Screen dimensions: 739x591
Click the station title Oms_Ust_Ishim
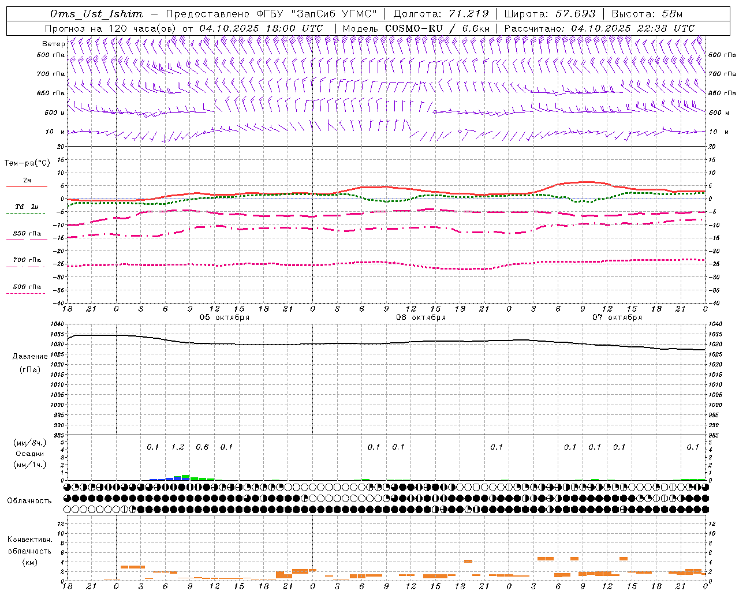(96, 14)
